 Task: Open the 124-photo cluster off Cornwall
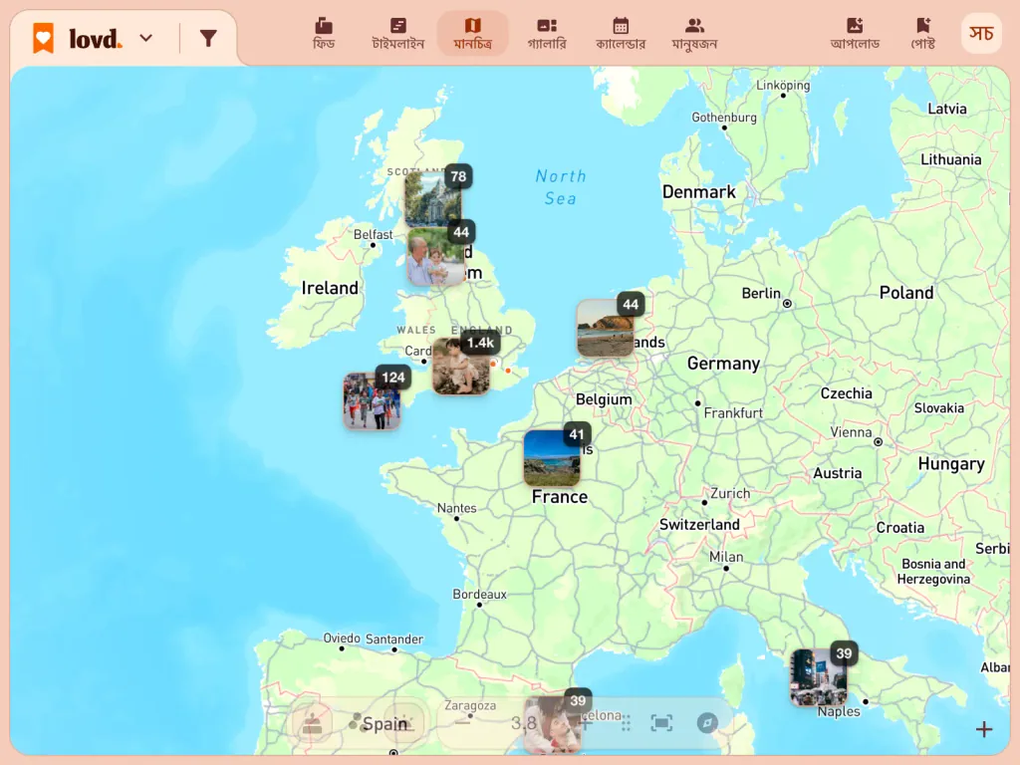[x=373, y=400]
